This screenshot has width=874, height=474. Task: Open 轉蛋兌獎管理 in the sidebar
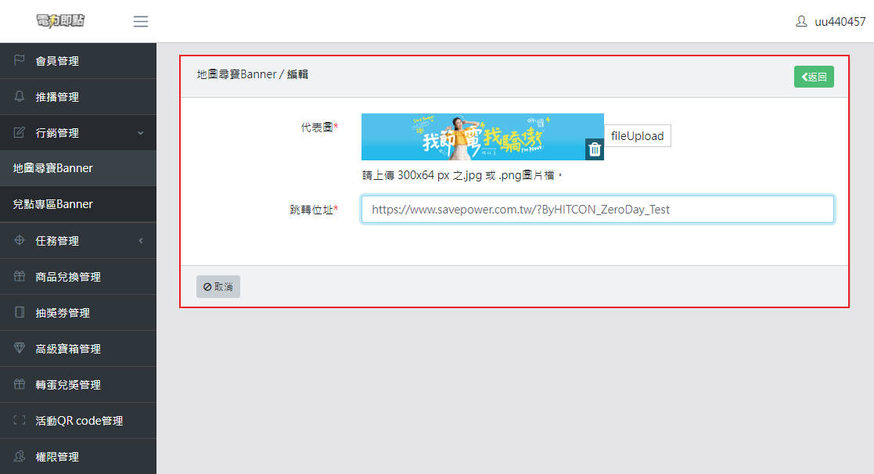coord(78,385)
